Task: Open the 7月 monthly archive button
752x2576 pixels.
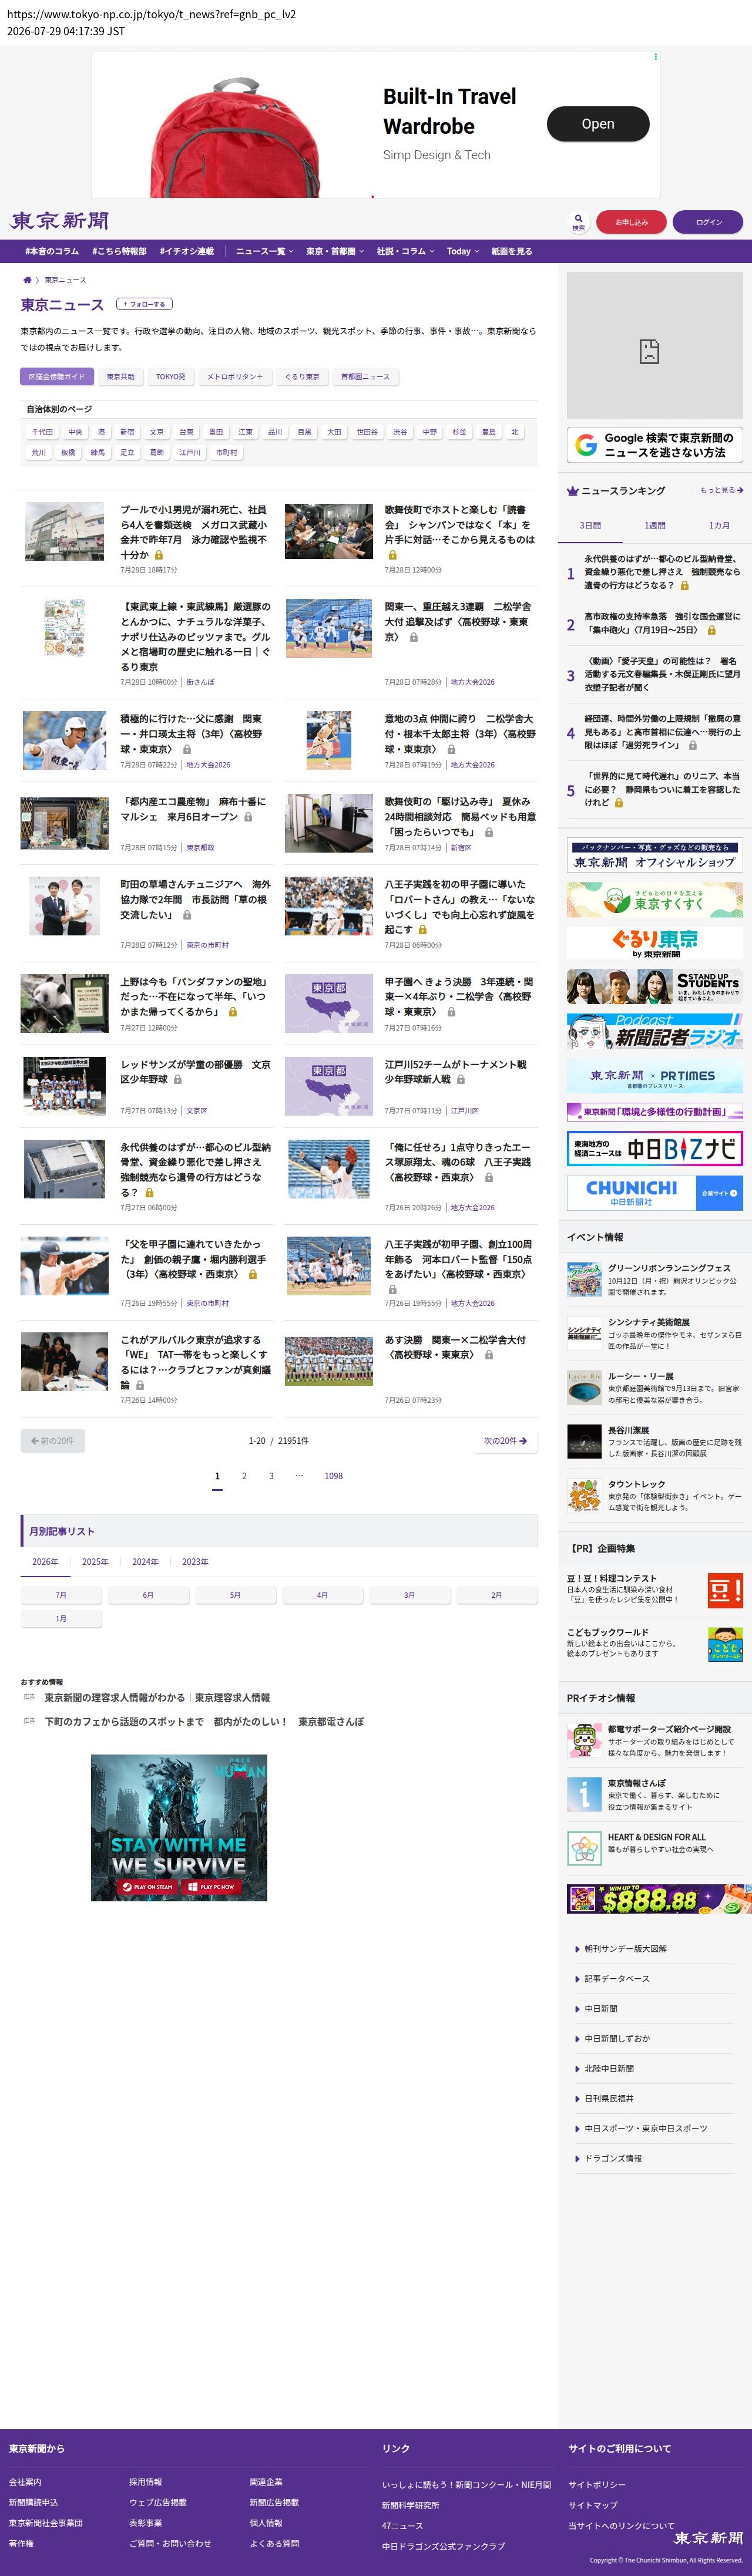Action: pos(61,1595)
